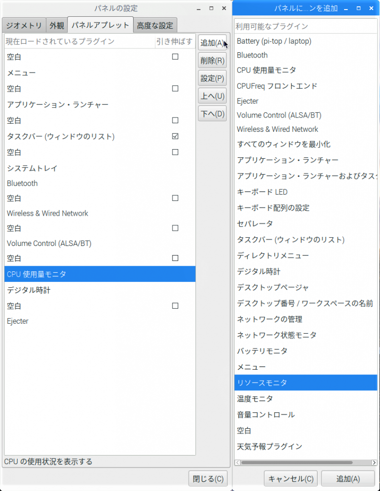The width and height of the screenshot is (380, 491).
Task: Select the Ejecter row in loaded plugins
Action: tap(18, 321)
